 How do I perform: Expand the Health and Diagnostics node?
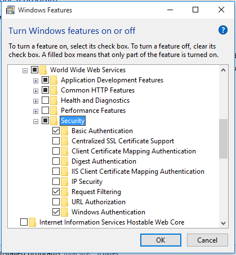tap(35, 102)
